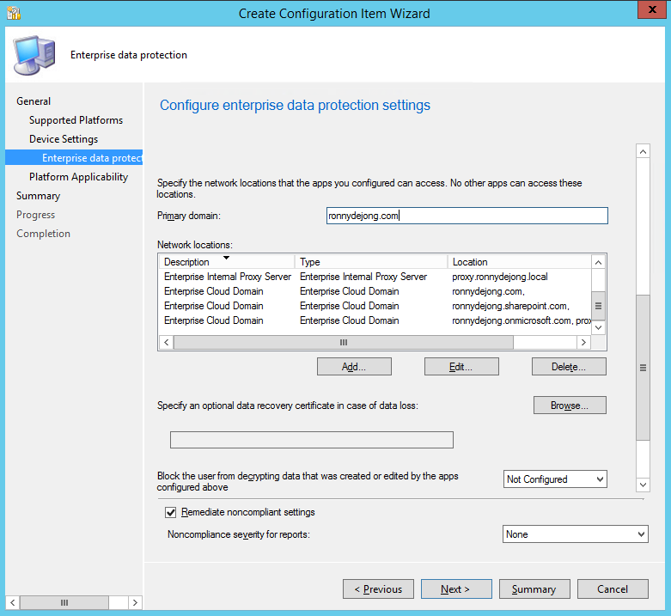Toggle Remediate noncompliant settings checkbox
This screenshot has height=616, width=671.
(x=170, y=512)
